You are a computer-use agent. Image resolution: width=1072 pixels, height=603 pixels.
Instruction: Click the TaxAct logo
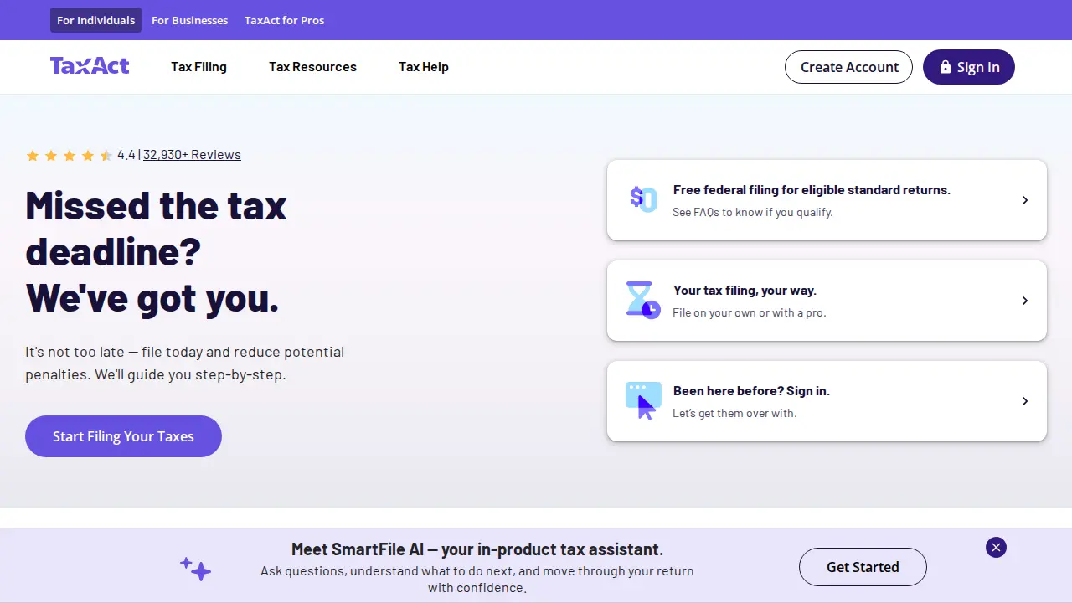point(90,66)
